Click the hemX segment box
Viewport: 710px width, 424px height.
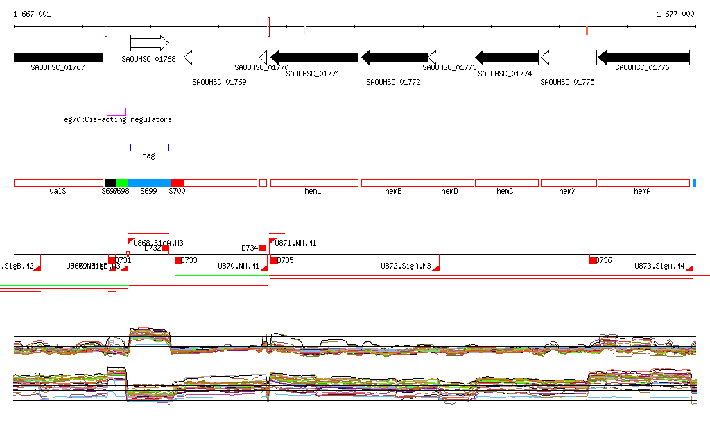[x=569, y=183]
